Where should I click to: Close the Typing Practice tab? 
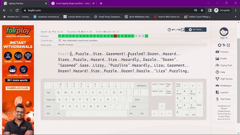[46, 3]
